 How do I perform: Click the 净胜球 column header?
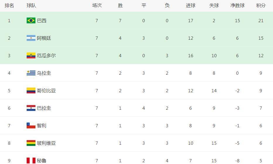(237, 5)
